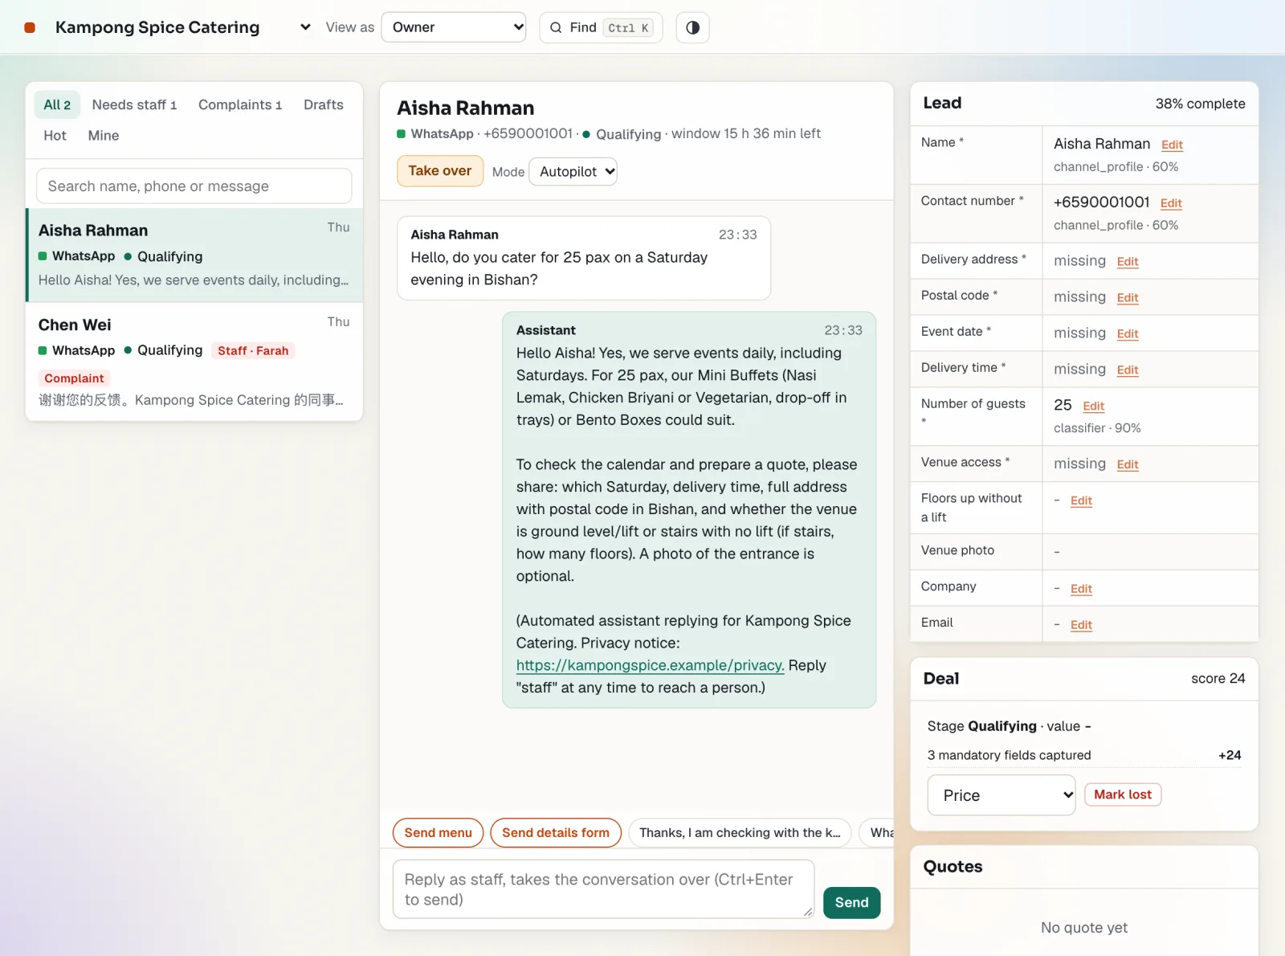1285x956 pixels.
Task: Open the kampongspice privacy link
Action: click(651, 665)
